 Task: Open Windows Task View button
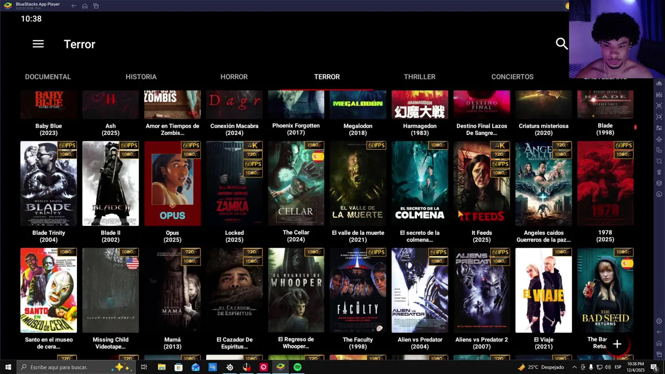tap(144, 367)
